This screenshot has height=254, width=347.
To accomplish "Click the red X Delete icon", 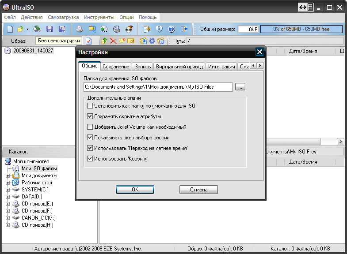I will click(x=113, y=41).
